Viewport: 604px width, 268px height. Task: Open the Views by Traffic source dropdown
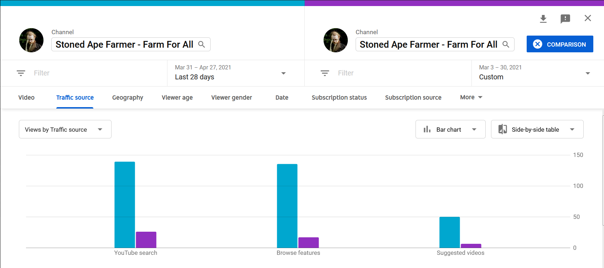65,129
